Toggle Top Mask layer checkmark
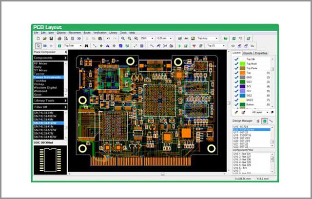Image resolution: width=312 pixels, height=199 pixels. click(x=236, y=64)
